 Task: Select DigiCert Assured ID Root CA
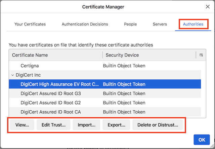[x=105, y=112]
